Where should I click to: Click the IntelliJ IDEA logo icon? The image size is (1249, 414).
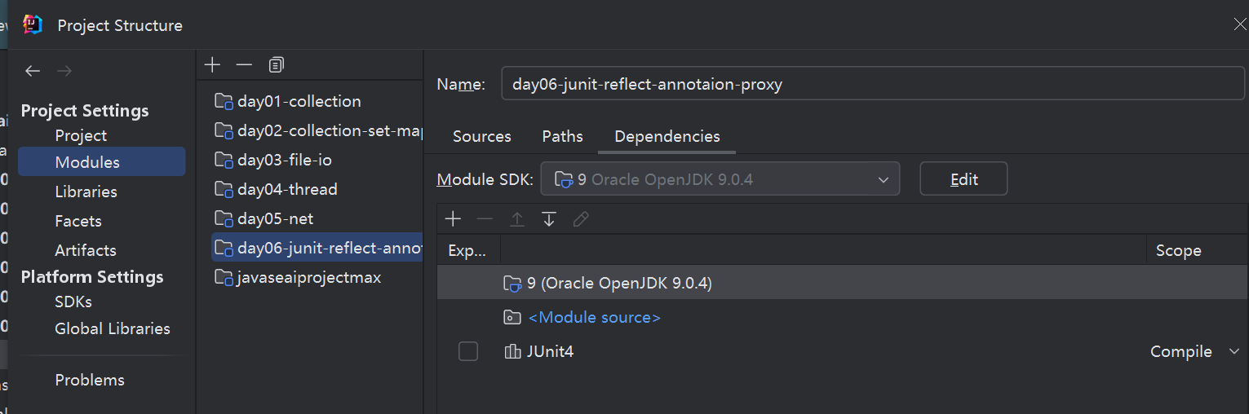pyautogui.click(x=33, y=25)
